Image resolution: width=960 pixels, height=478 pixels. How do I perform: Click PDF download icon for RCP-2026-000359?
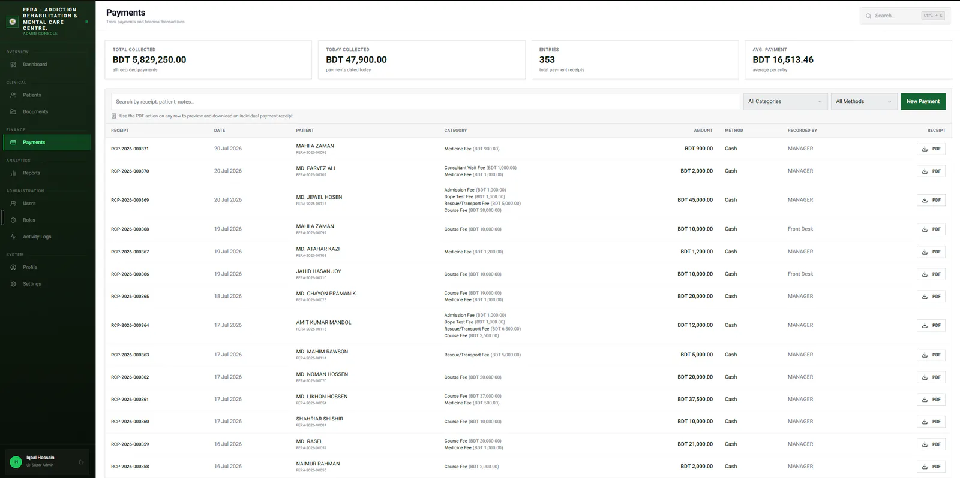pos(925,444)
